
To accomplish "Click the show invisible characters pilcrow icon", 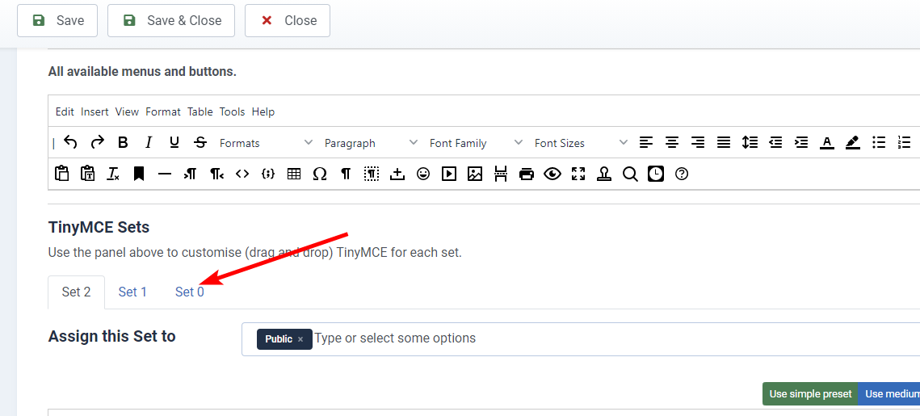I will [346, 174].
